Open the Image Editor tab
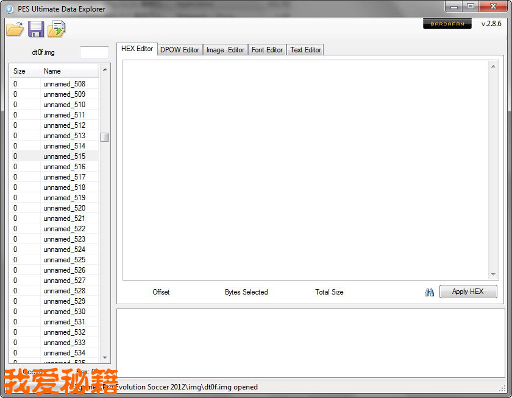The width and height of the screenshot is (512, 398). (226, 50)
